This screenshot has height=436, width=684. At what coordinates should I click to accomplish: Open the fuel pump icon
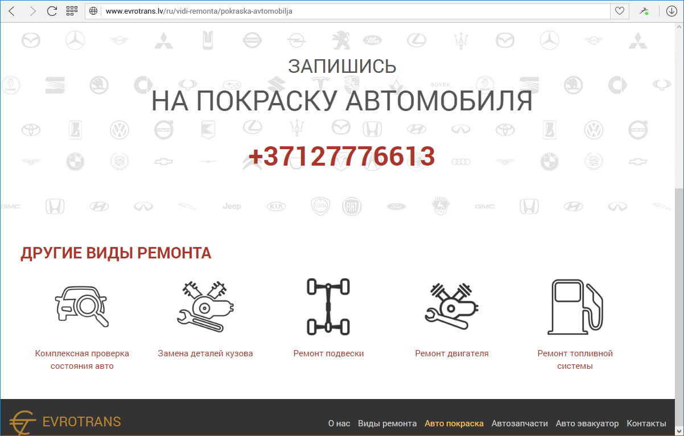click(x=575, y=306)
